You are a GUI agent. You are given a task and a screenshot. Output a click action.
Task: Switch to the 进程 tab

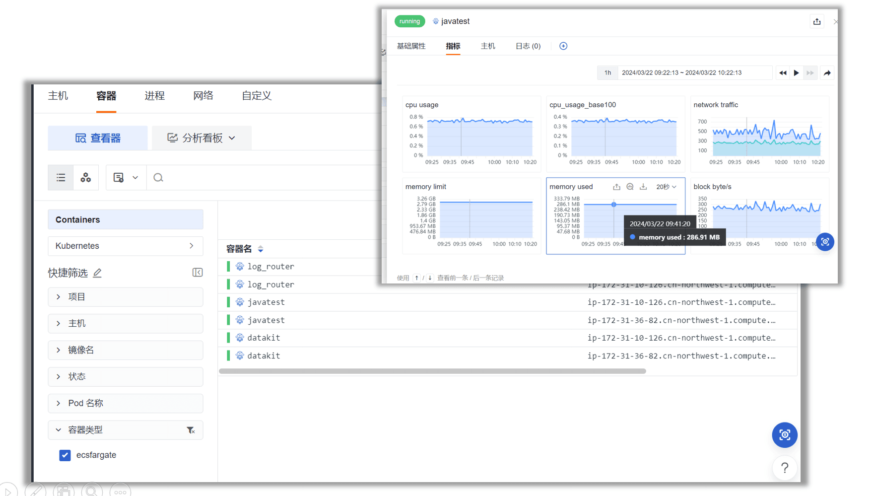click(x=154, y=96)
